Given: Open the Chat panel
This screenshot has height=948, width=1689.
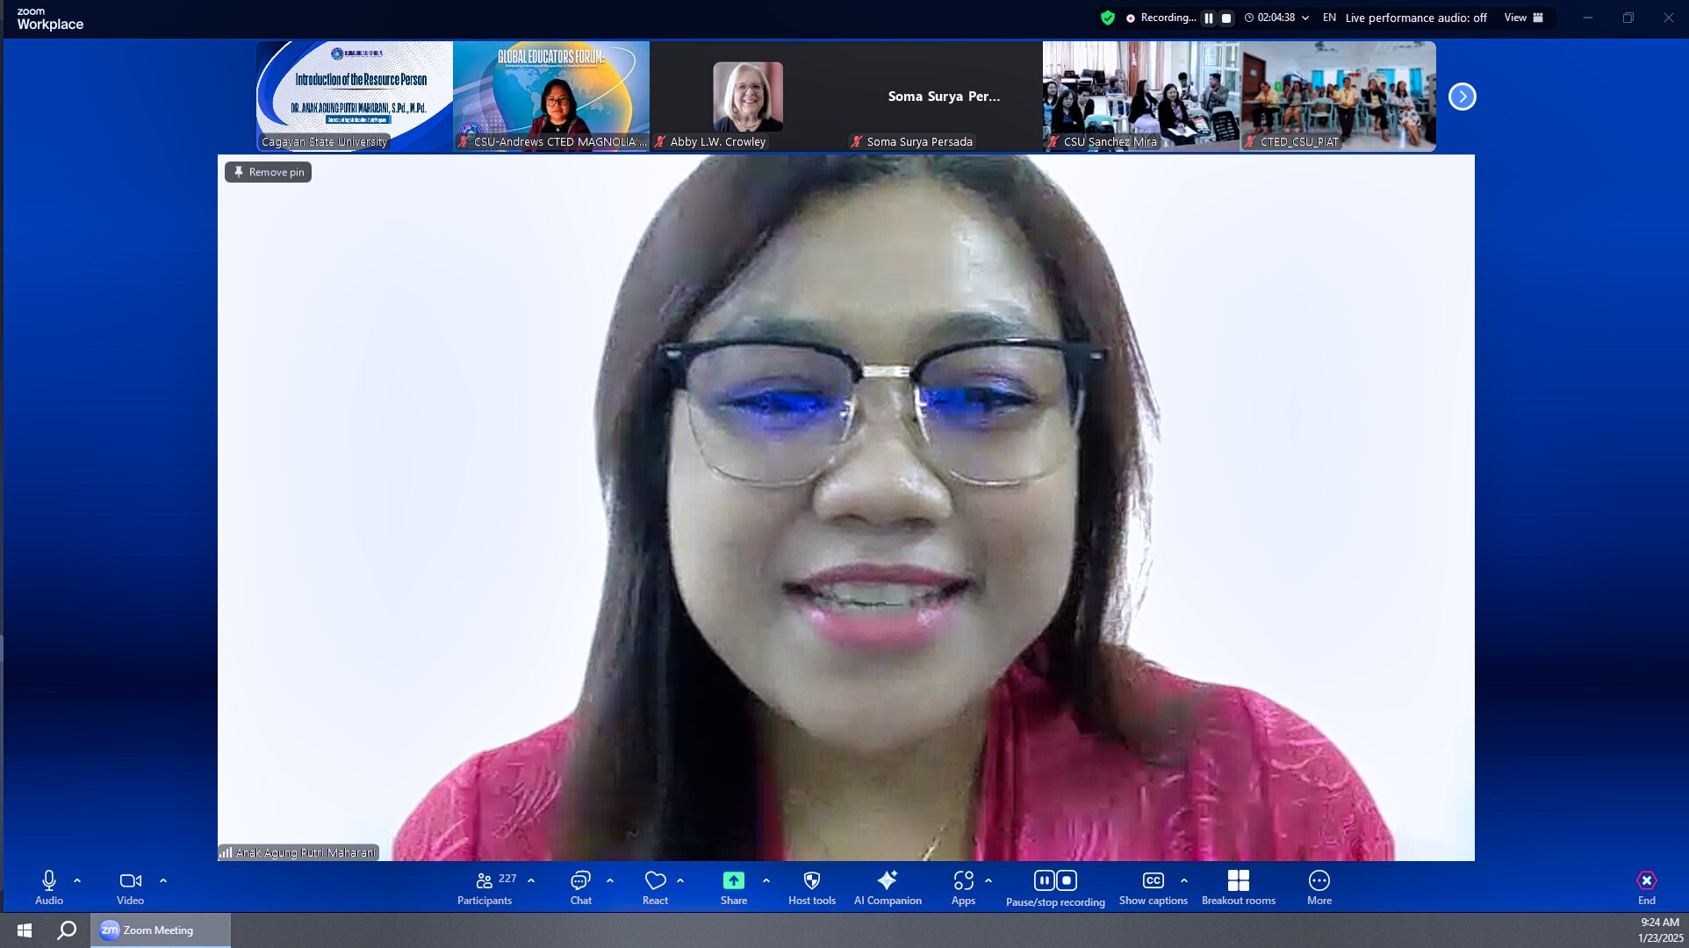Looking at the screenshot, I should [x=580, y=887].
